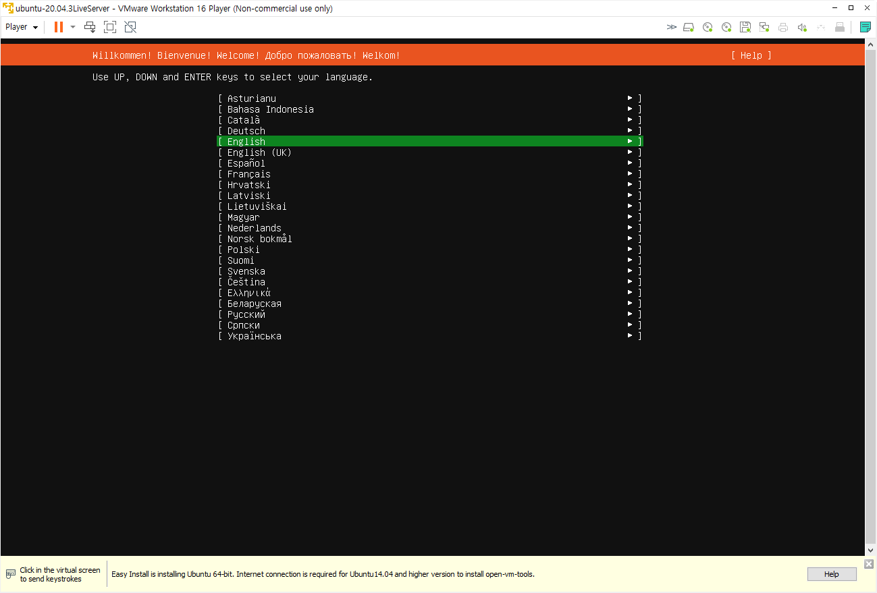
Task: Activate Unity mode icon in toolbar
Action: pyautogui.click(x=130, y=27)
